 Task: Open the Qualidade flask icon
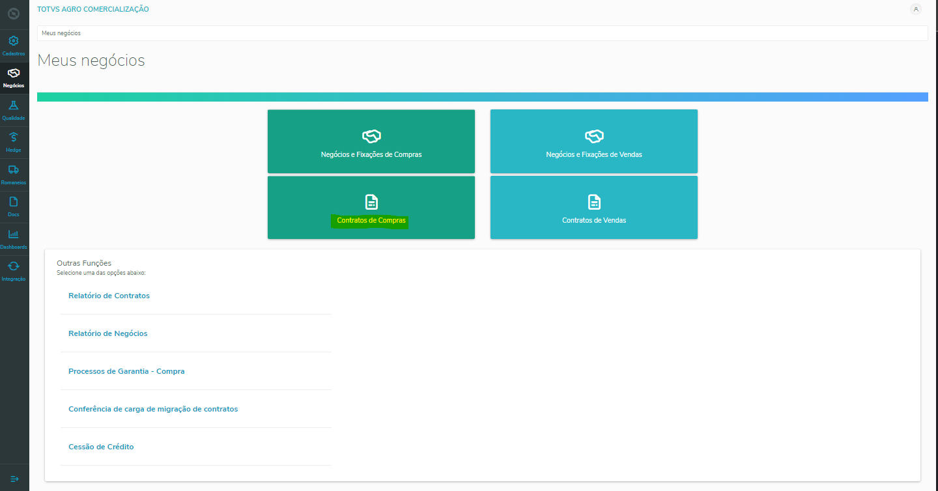(14, 105)
